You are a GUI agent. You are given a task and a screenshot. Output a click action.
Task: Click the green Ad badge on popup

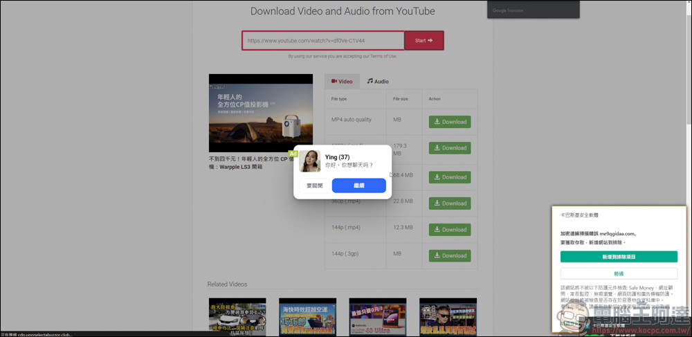coord(293,154)
